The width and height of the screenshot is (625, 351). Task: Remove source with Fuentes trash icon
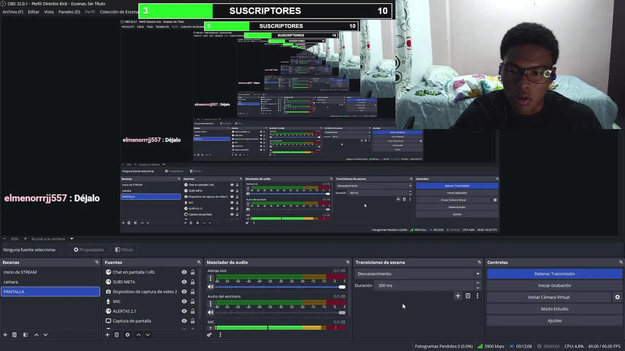(117, 335)
